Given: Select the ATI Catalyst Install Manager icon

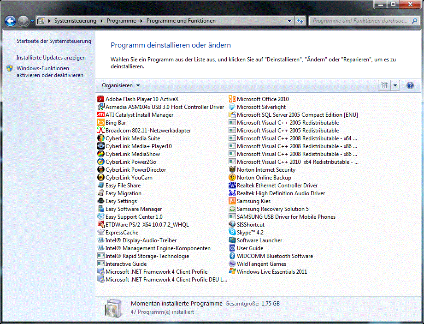Looking at the screenshot, I should tap(101, 115).
